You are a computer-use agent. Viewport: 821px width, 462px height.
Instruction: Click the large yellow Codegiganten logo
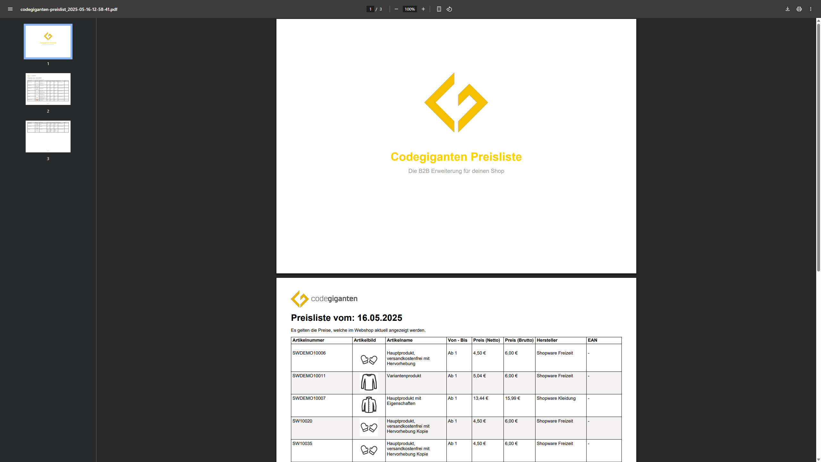tap(456, 102)
